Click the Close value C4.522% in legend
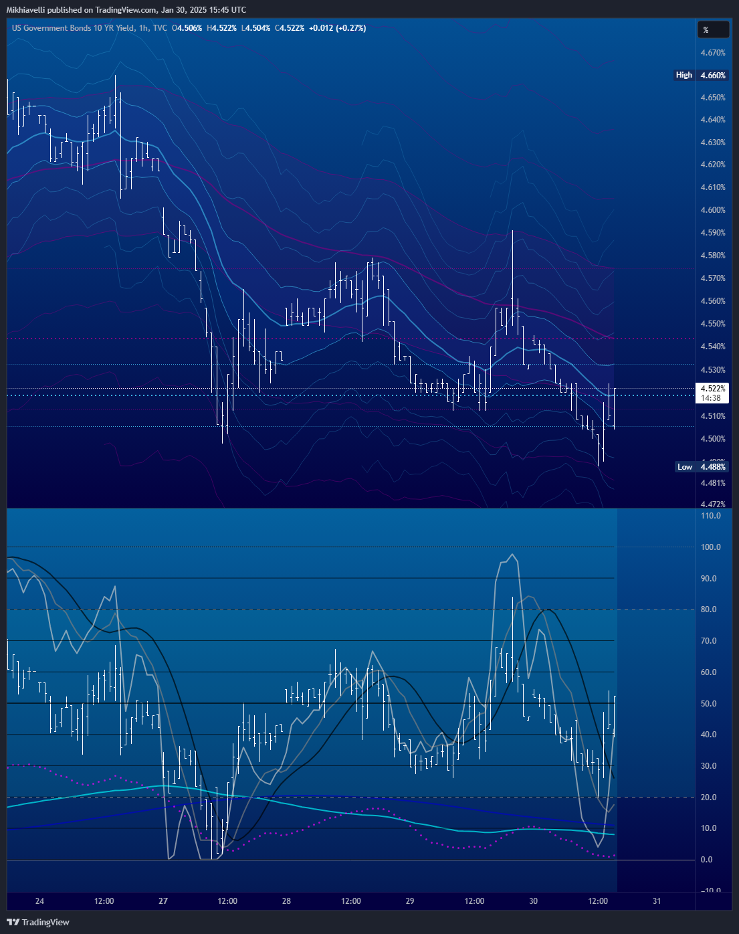739x934 pixels. [289, 28]
